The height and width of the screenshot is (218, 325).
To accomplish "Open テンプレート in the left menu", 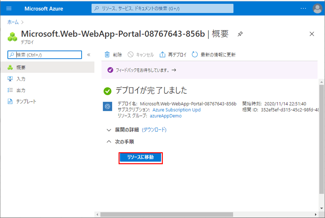I will pos(26,102).
